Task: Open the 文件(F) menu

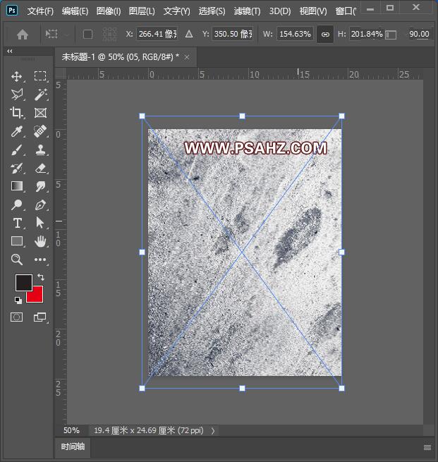Action: (x=40, y=11)
